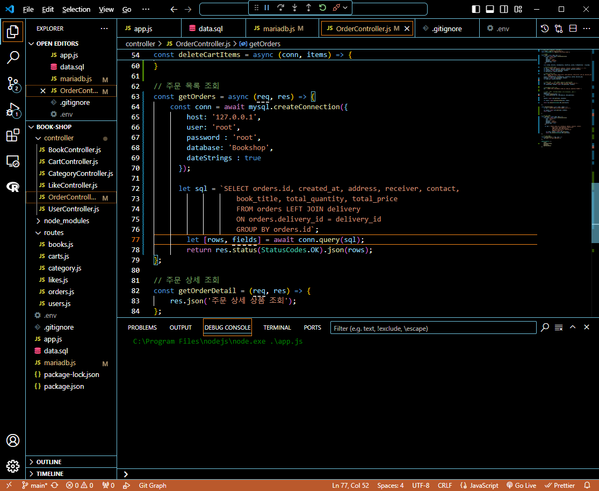Open the Customize Layout button
599x491 pixels.
pyautogui.click(x=518, y=9)
